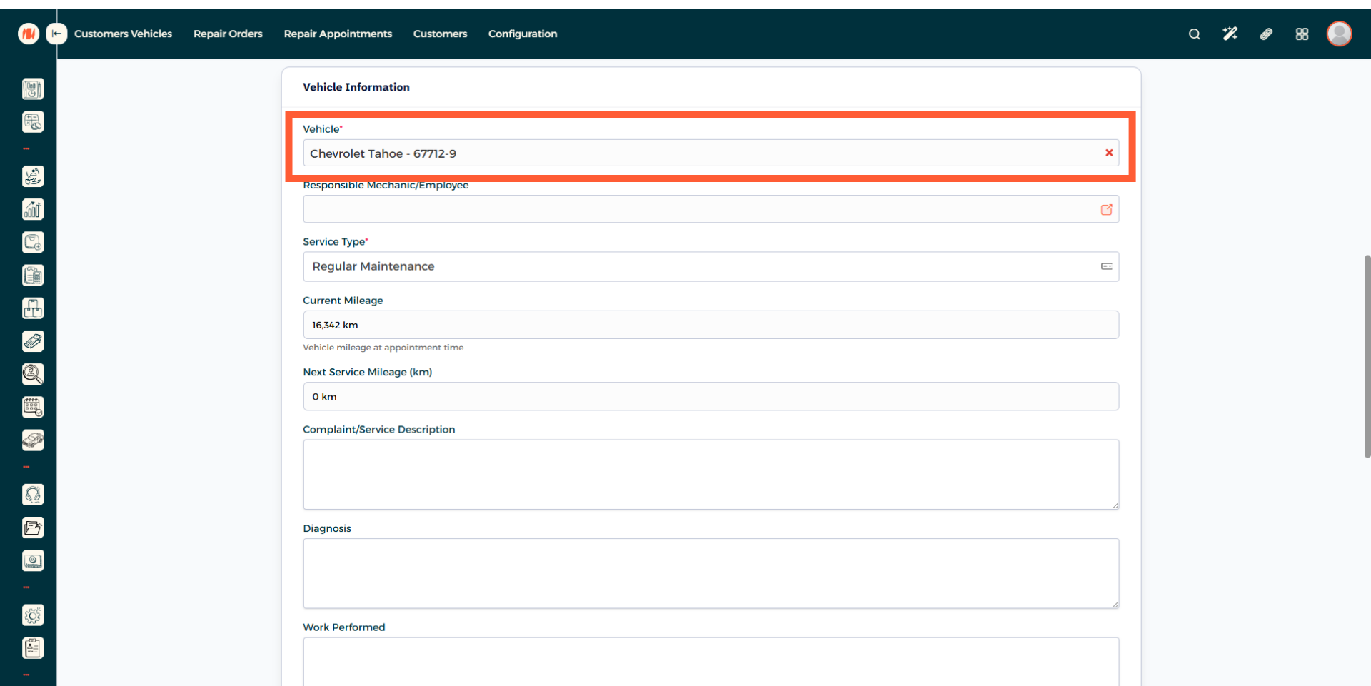Open the search magnifier in top bar
1371x686 pixels.
point(1194,34)
